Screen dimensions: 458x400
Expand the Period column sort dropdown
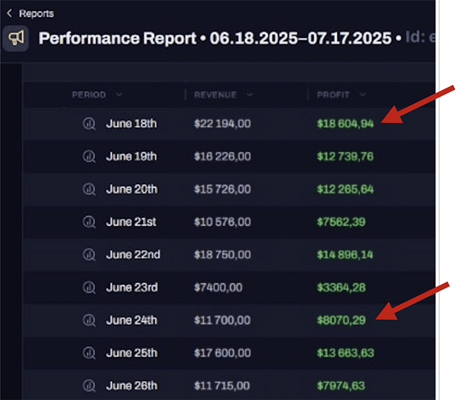pyautogui.click(x=119, y=95)
